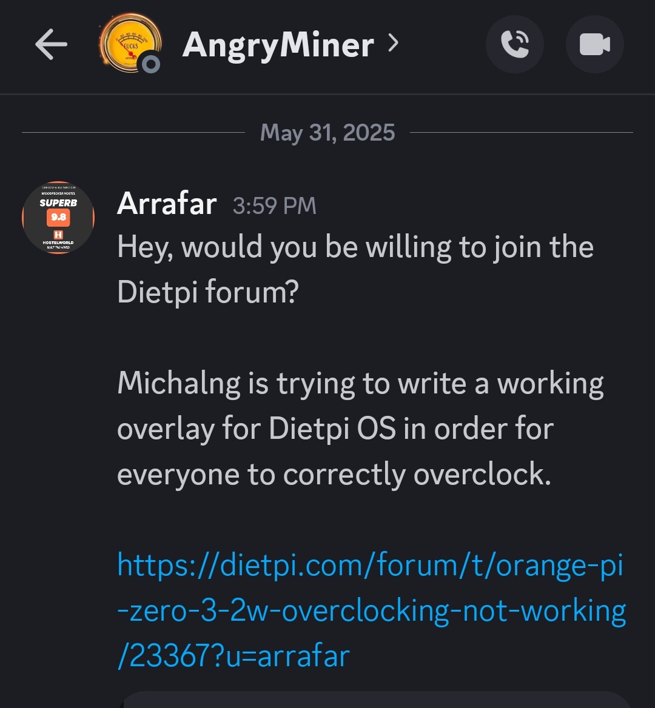
Task: Open AngryMiner's profile from header name
Action: pyautogui.click(x=278, y=45)
